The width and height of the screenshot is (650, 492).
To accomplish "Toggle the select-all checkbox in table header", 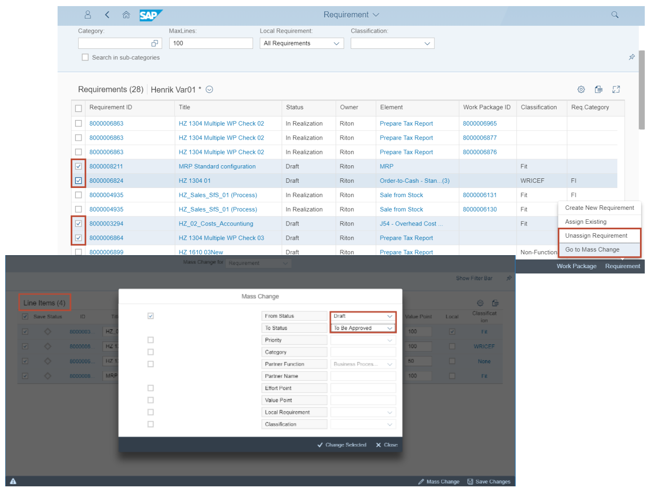I will (79, 108).
